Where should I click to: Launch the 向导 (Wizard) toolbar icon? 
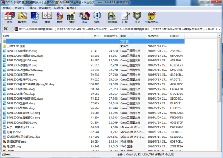[x=84, y=18]
